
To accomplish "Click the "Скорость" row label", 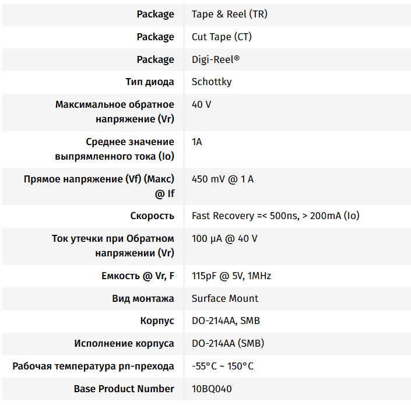I will point(152,216).
